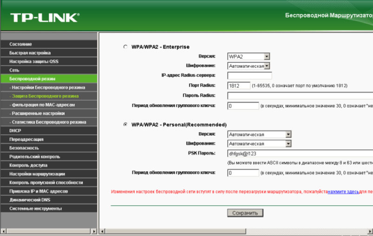Open Динамический DNS menu item
The image size is (373, 236).
49,200
